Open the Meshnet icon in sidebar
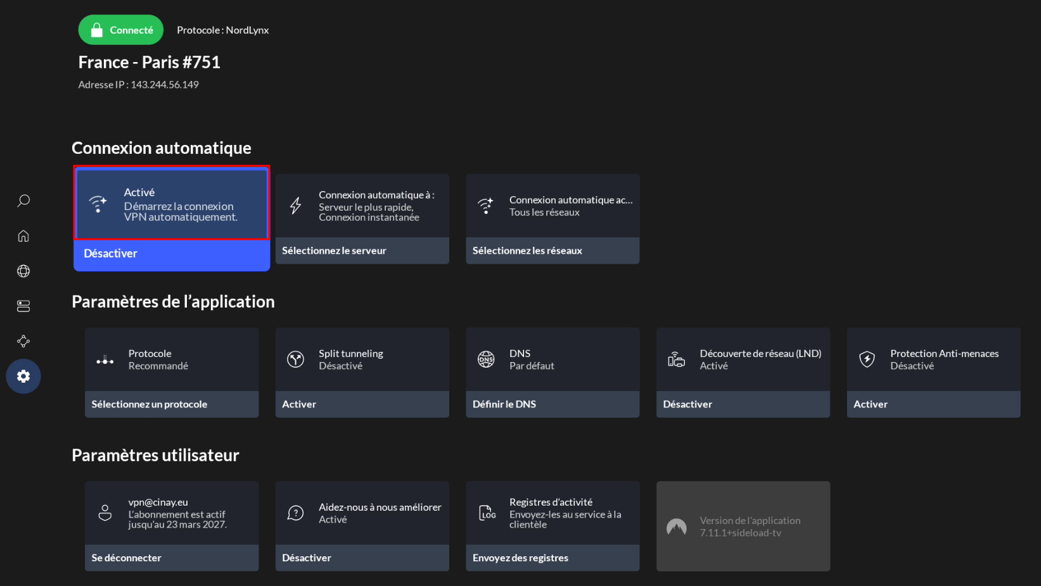 click(23, 341)
